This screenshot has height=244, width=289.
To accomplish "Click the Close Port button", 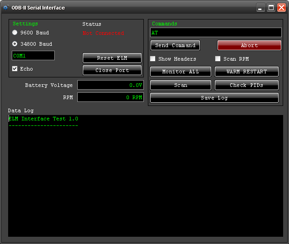I will click(x=112, y=70).
